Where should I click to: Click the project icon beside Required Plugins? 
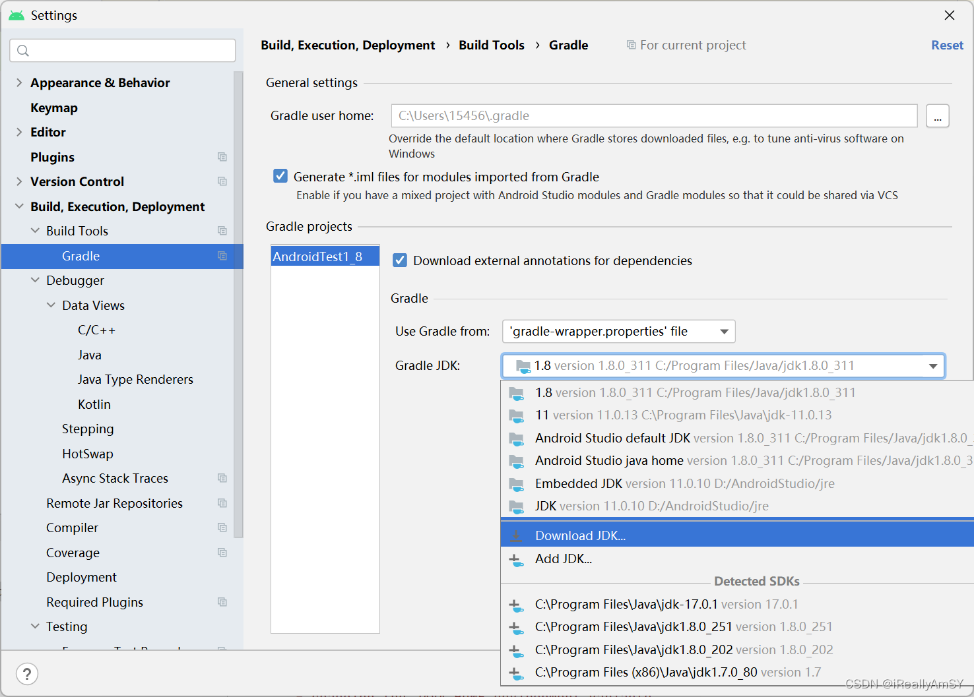point(222,602)
